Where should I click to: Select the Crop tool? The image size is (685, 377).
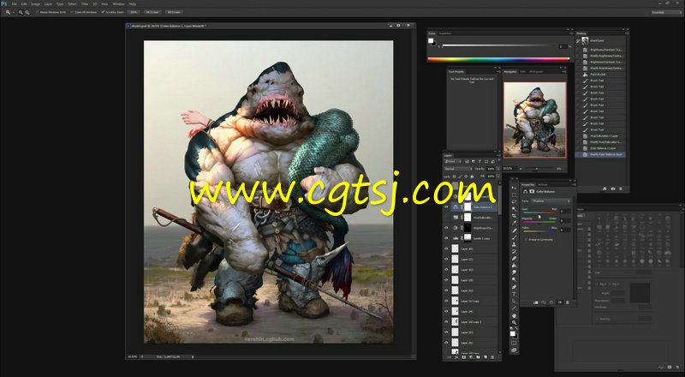coord(515,216)
